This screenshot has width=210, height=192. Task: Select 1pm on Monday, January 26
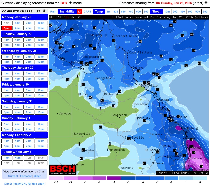[x=7, y=28]
